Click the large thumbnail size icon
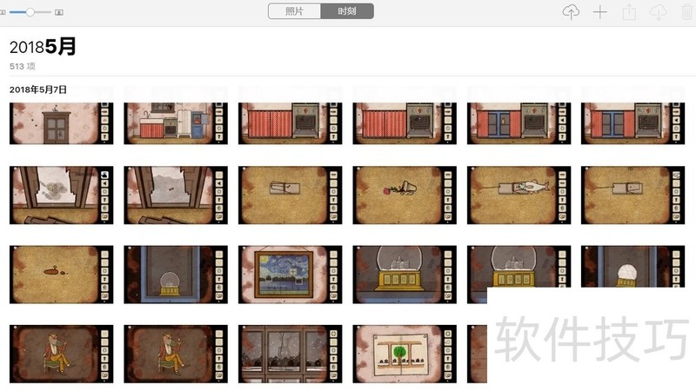The width and height of the screenshot is (696, 391). coord(58,12)
